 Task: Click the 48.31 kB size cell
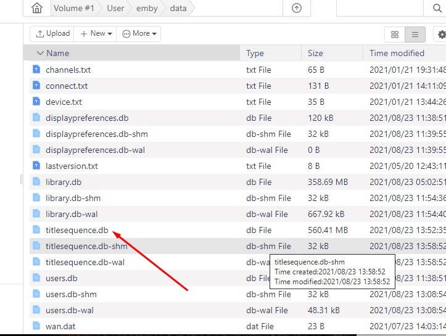click(324, 310)
